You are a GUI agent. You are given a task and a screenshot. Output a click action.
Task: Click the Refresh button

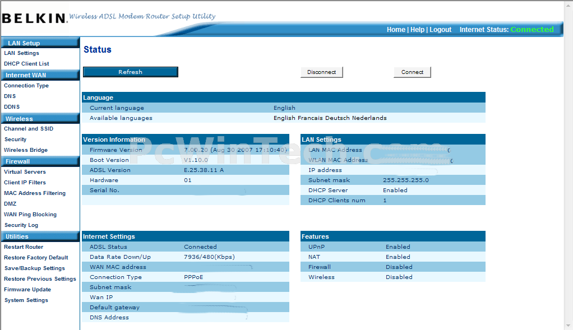pos(131,72)
